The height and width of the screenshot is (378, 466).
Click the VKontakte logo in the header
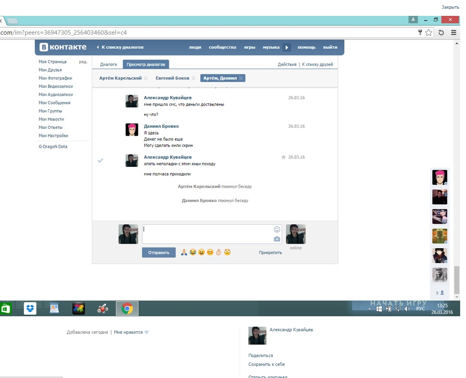point(63,47)
